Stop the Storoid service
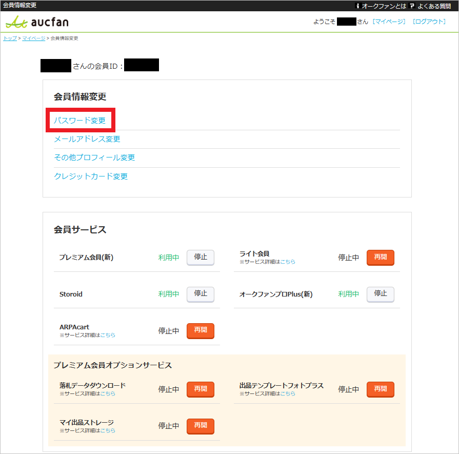 201,294
